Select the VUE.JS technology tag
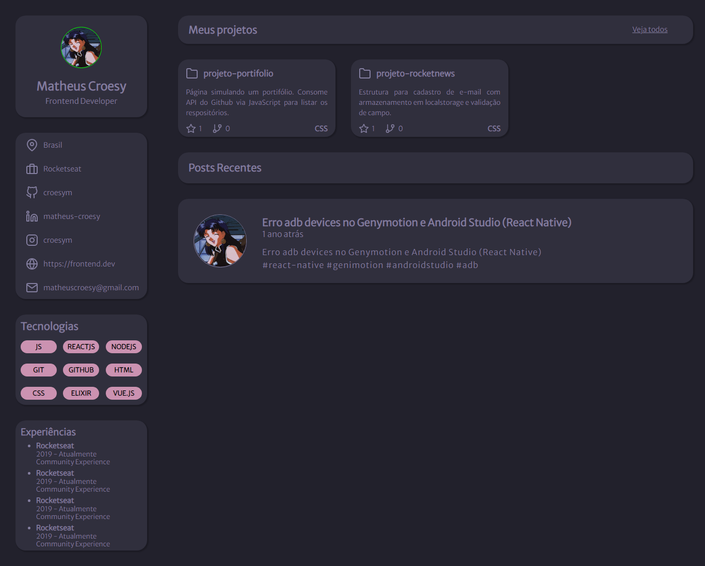This screenshot has height=566, width=705. click(123, 393)
